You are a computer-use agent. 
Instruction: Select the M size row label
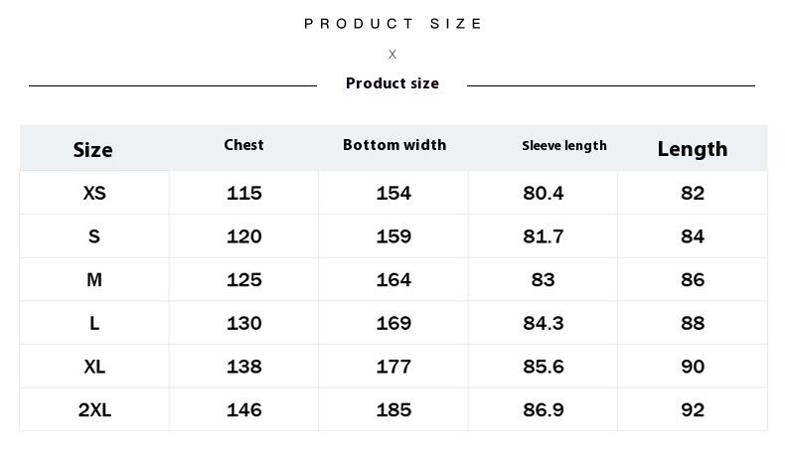94,280
